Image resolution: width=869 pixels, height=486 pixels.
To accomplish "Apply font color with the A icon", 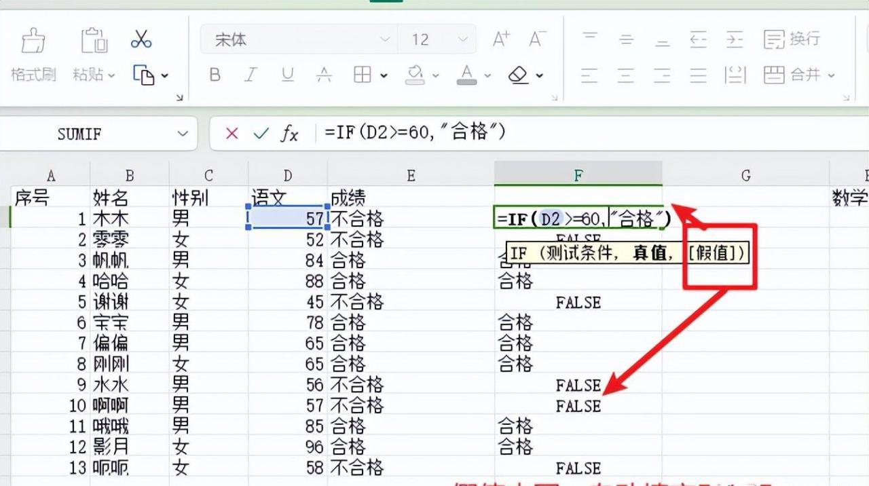I will pos(466,75).
